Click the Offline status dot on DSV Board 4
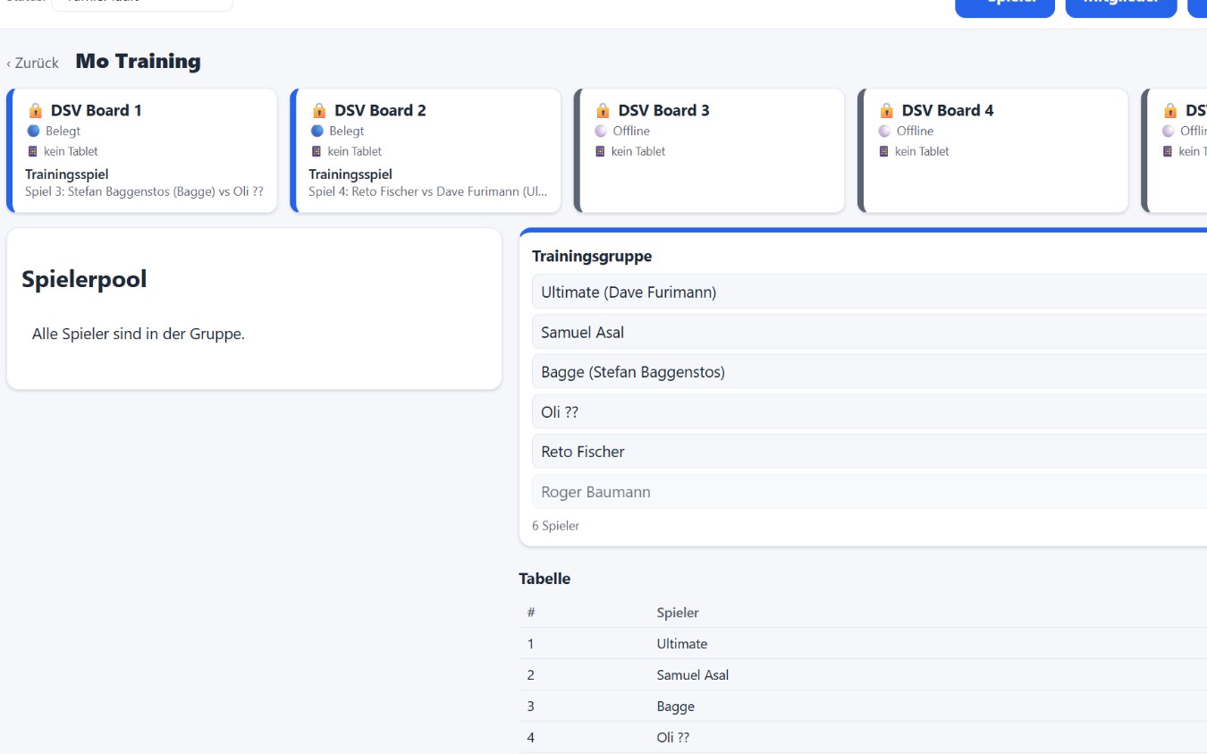The image size is (1207, 754). 884,131
